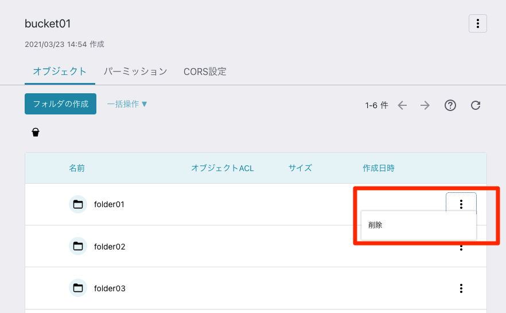
Task: Switch to the CORS設定 tab
Action: [205, 72]
